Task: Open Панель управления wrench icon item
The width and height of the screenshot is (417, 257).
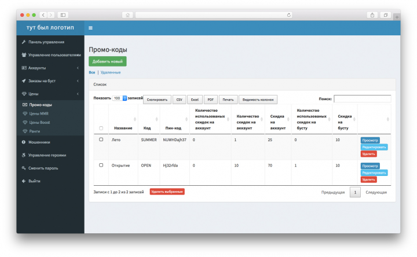Action: click(x=24, y=42)
